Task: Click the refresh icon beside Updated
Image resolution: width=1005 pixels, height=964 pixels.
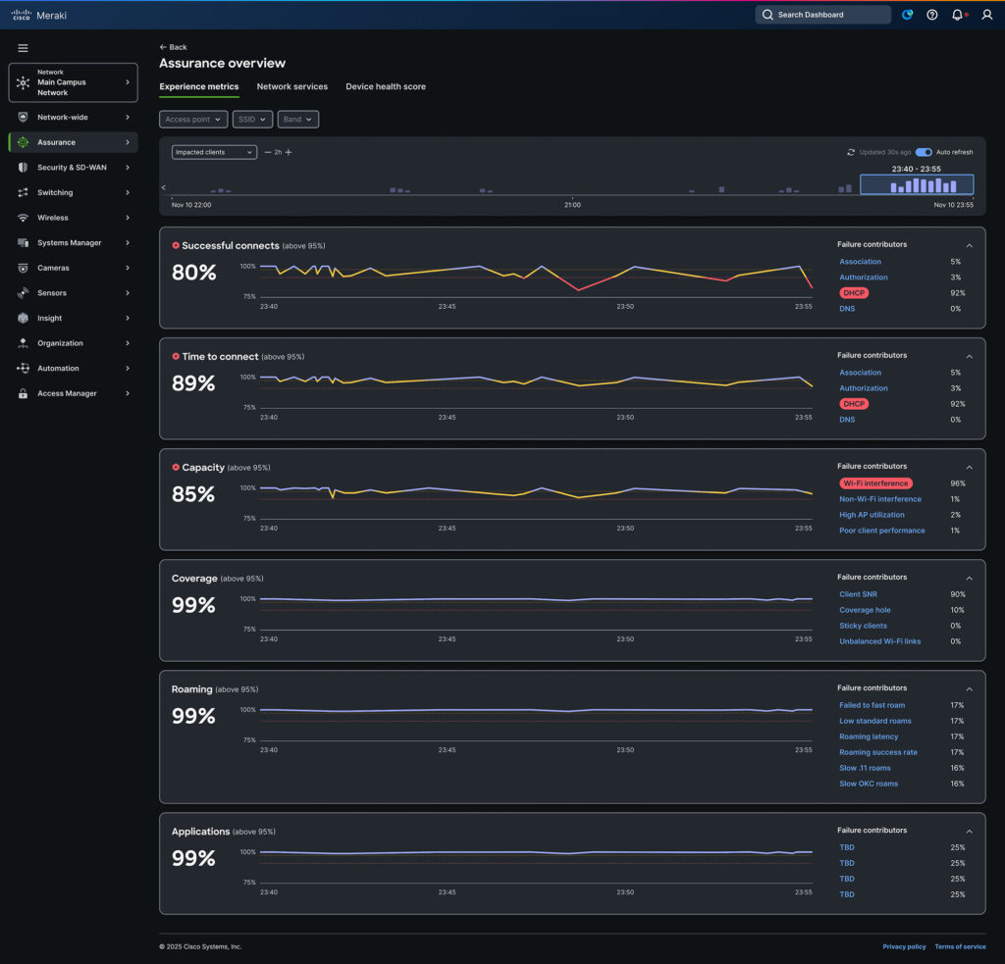Action: coord(851,152)
